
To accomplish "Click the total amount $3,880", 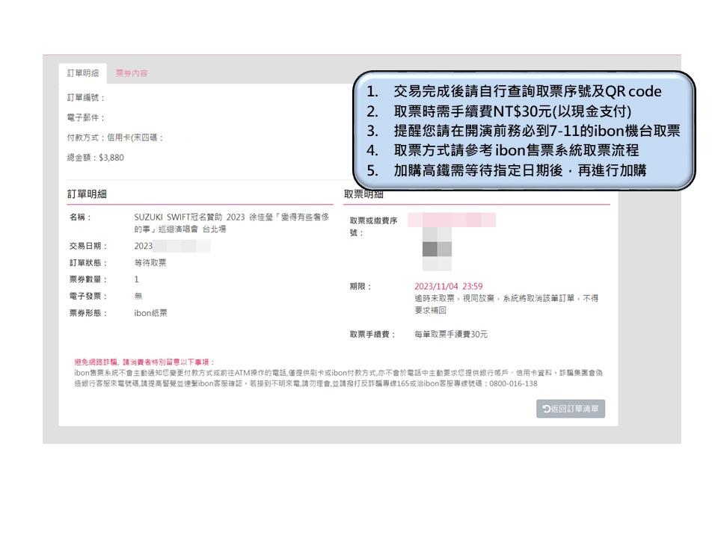I will 111,158.
